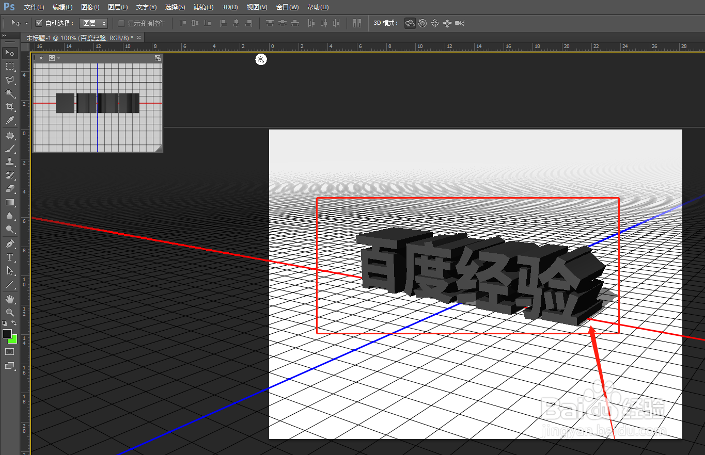The width and height of the screenshot is (705, 455).
Task: Select the Polygonal Lasso tool
Action: tap(10, 80)
